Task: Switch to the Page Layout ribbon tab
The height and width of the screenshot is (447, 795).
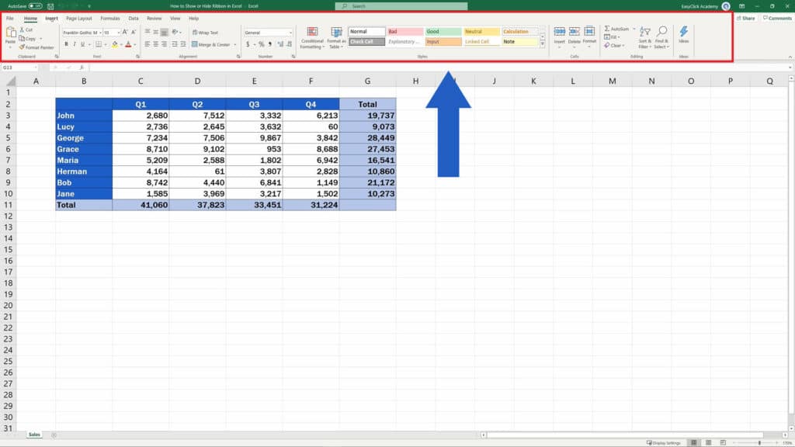Action: click(79, 19)
